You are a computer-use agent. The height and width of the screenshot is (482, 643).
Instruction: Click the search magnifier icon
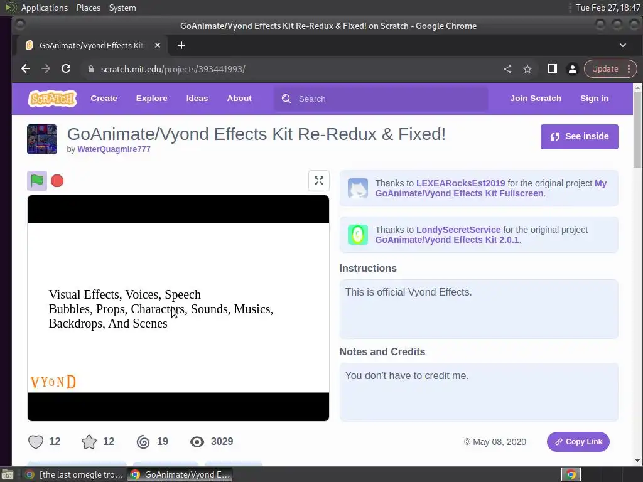pyautogui.click(x=286, y=99)
